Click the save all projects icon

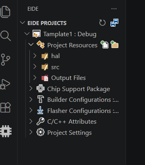coord(114,23)
